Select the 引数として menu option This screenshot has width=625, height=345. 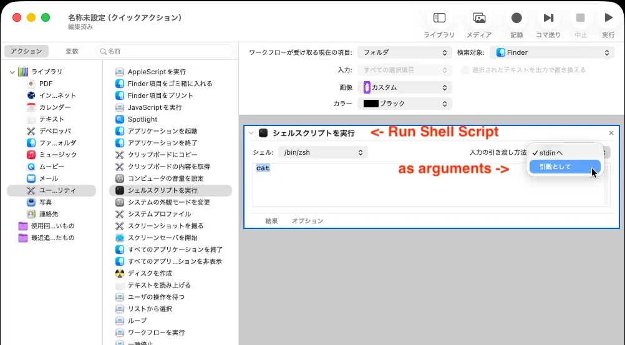point(565,167)
